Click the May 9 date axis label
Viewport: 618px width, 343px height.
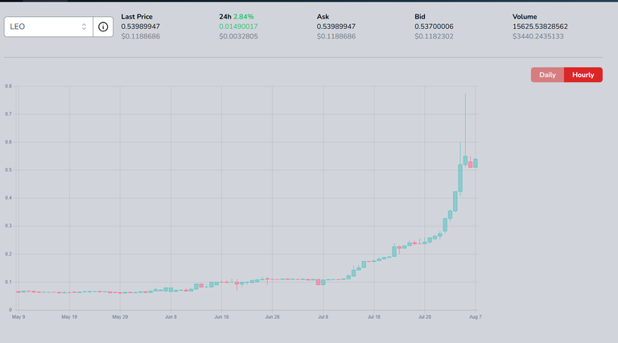[x=19, y=316]
